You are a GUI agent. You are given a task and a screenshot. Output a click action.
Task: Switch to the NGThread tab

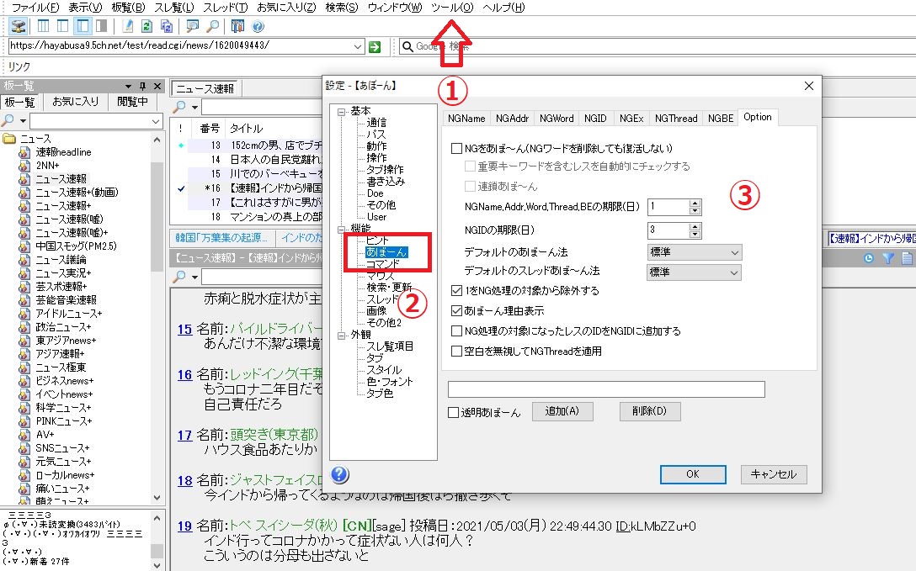676,119
